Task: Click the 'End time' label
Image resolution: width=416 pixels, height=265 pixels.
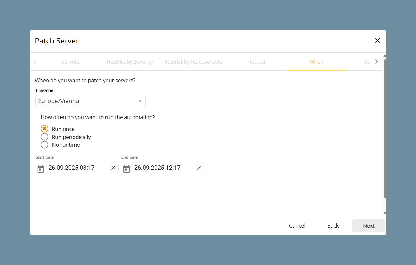Action: point(130,157)
